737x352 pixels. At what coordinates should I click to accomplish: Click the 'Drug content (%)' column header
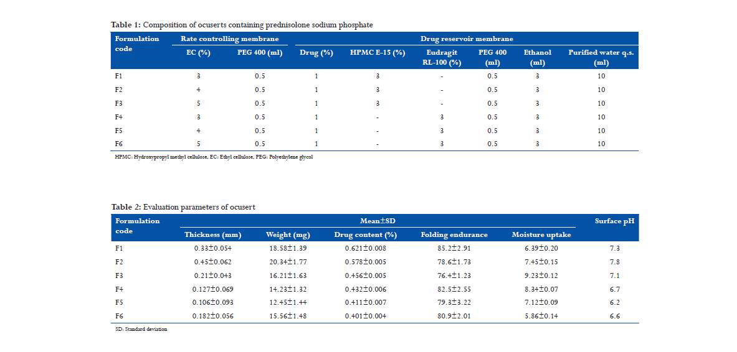tap(365, 235)
